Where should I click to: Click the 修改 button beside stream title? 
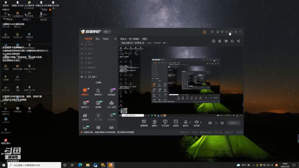pyautogui.click(x=145, y=39)
